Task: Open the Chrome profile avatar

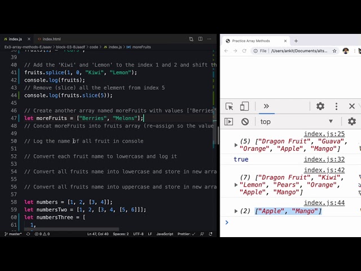Action: pyautogui.click(x=346, y=51)
